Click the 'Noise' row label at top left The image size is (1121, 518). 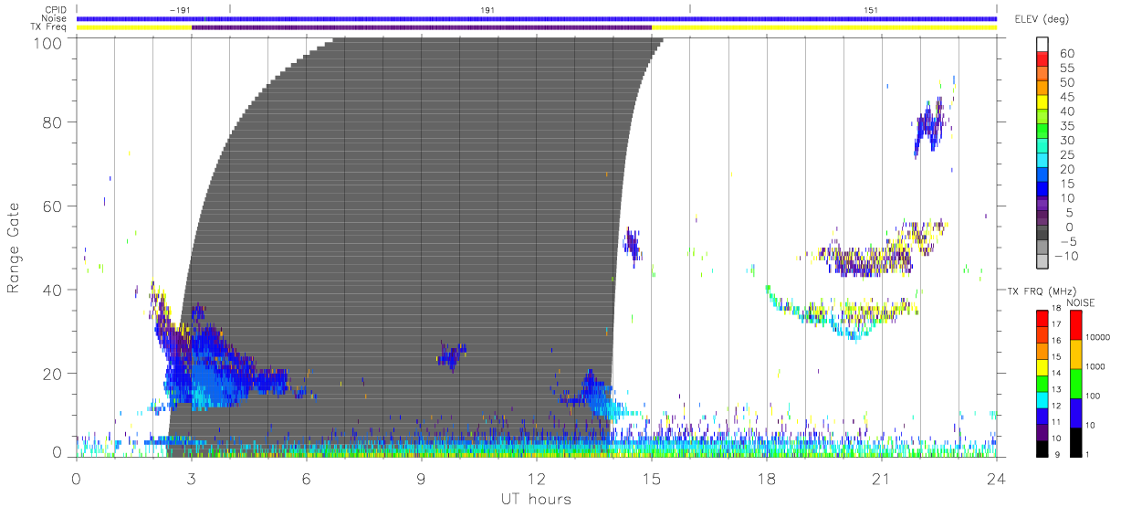pyautogui.click(x=56, y=18)
